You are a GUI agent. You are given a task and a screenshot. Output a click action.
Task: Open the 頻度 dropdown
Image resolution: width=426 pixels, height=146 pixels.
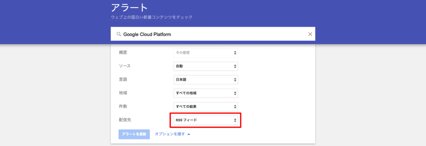(x=206, y=53)
